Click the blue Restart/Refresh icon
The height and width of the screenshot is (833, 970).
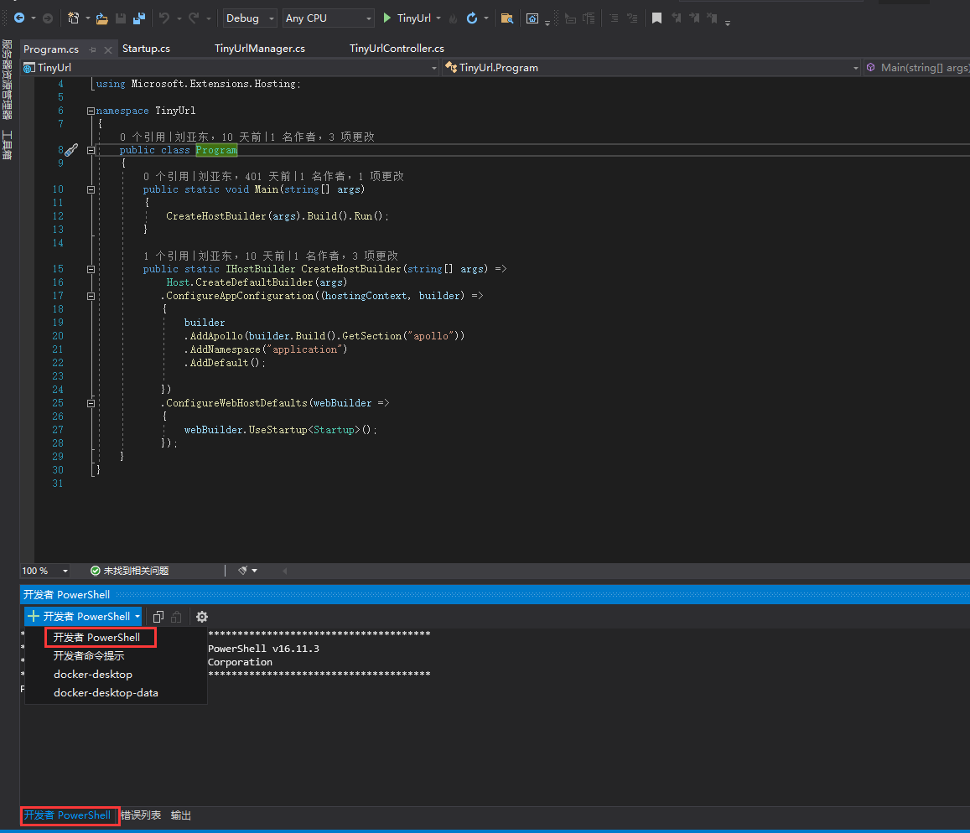point(472,18)
